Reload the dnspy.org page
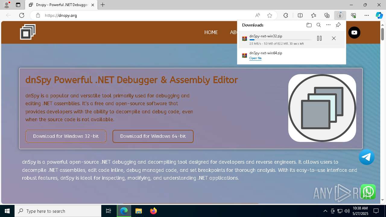Viewport: 386px width, 217px height. [22, 15]
